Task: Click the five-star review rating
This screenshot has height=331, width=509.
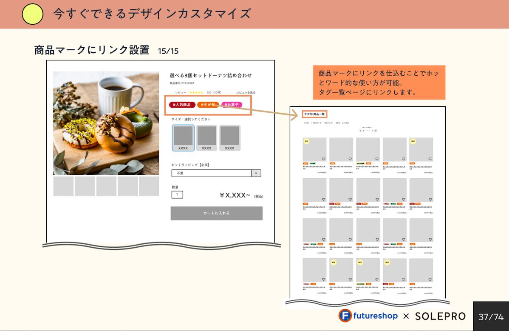Action: pos(196,92)
